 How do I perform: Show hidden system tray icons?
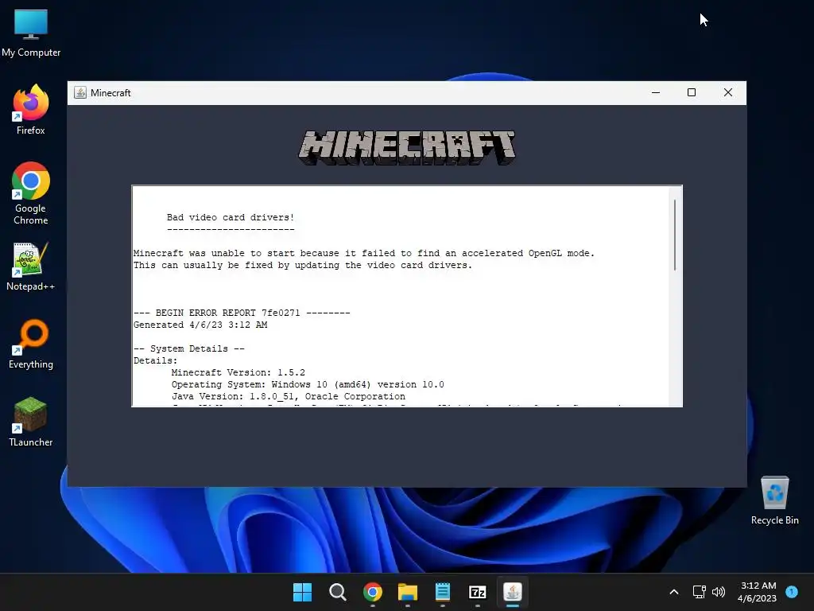(x=674, y=592)
